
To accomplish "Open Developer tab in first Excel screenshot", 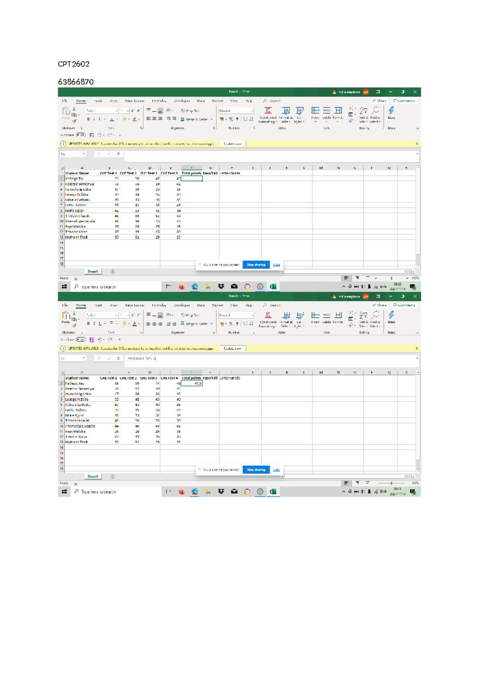I will coord(182,101).
